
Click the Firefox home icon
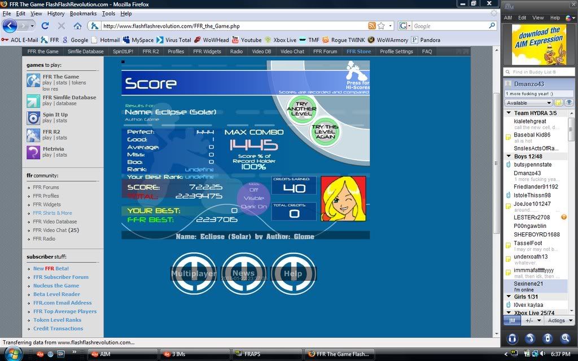click(x=77, y=26)
